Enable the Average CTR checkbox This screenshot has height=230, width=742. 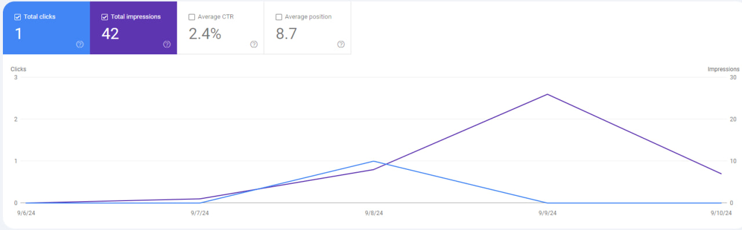click(192, 17)
